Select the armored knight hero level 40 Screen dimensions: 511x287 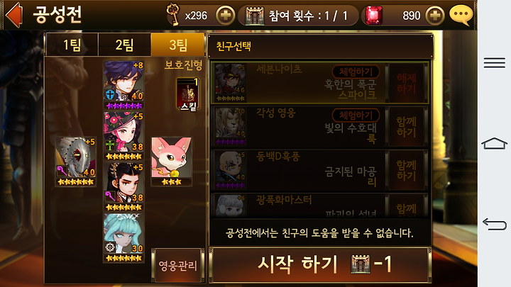[76, 162]
